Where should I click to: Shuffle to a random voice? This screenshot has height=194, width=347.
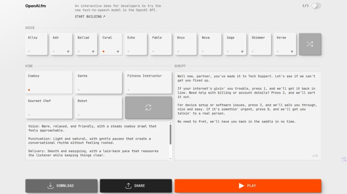310,44
